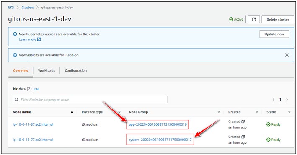Screen dimensions: 297x155
Task: Select the Overview tab
Action: (x=21, y=70)
